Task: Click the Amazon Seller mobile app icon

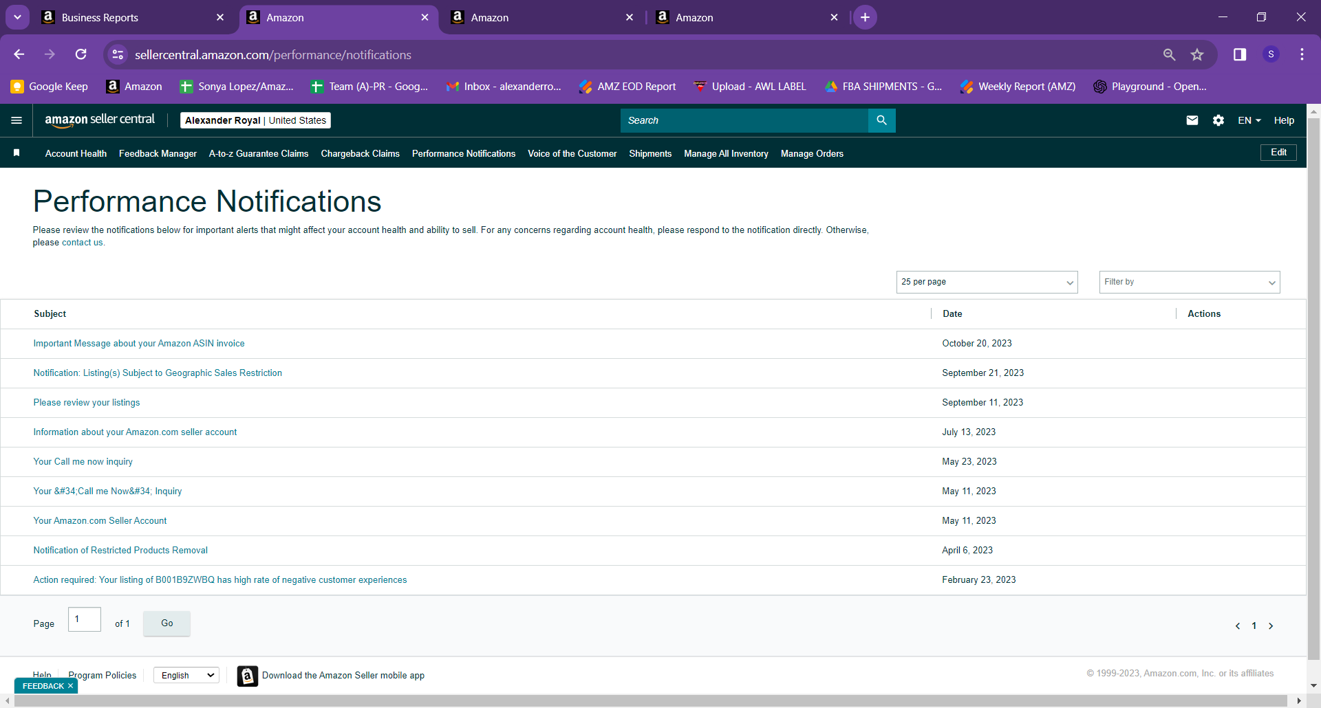Action: point(248,676)
